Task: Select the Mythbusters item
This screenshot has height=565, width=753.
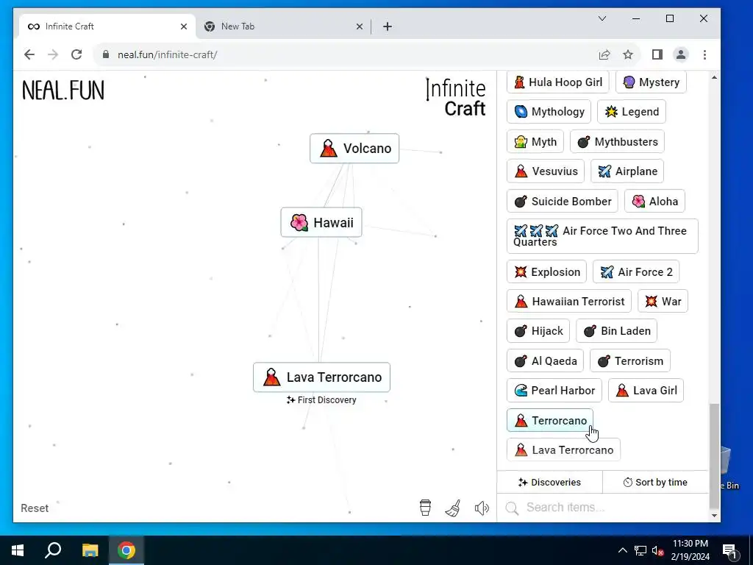Action: pyautogui.click(x=617, y=142)
